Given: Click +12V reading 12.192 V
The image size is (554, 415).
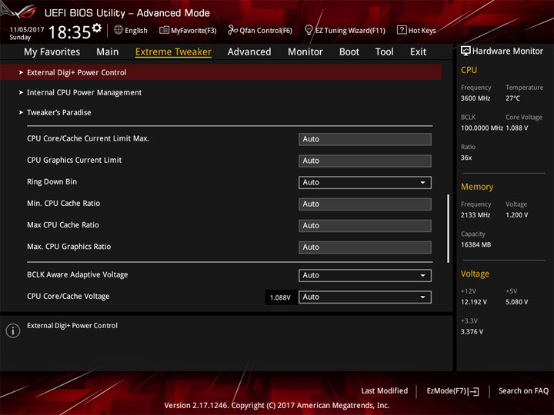Looking at the screenshot, I should (474, 302).
